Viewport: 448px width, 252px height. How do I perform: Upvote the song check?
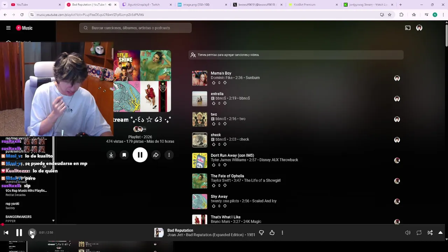click(x=213, y=145)
